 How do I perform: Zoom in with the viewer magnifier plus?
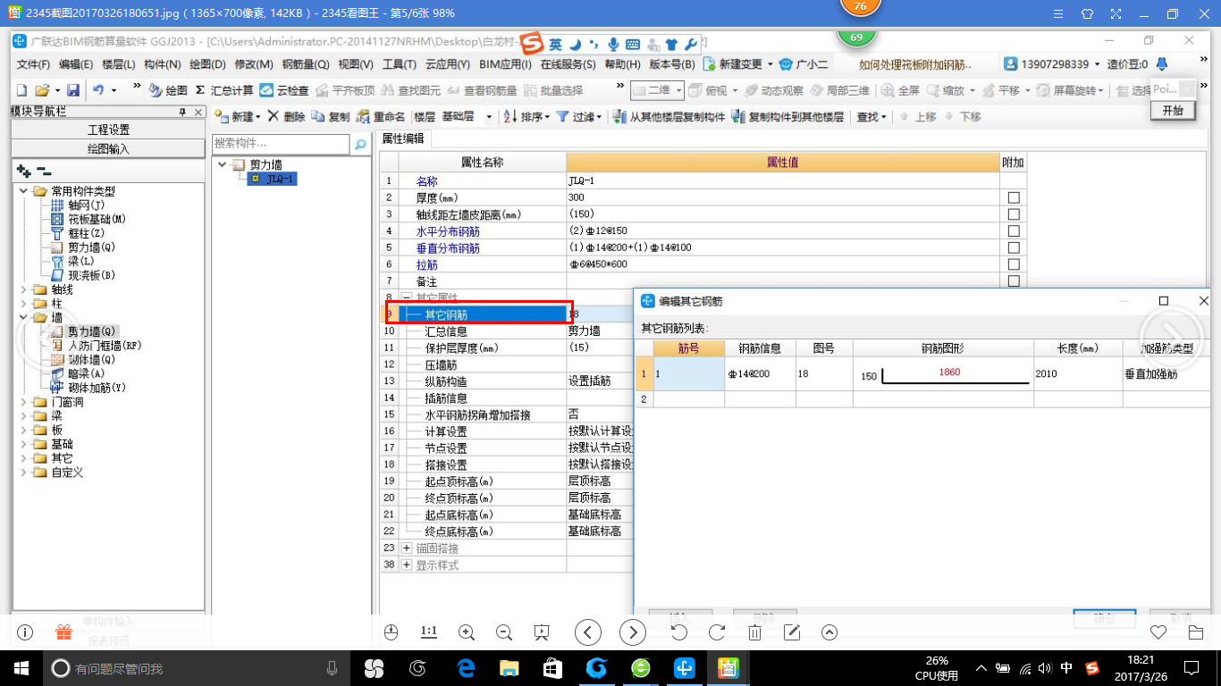pos(466,632)
